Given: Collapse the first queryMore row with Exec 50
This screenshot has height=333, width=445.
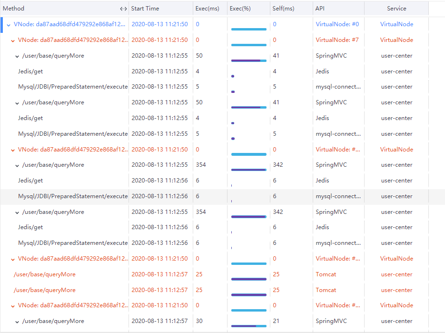Looking at the screenshot, I should 17,56.
